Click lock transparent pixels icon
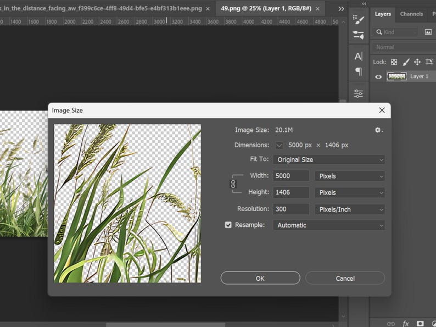This screenshot has height=327, width=436. click(x=394, y=62)
